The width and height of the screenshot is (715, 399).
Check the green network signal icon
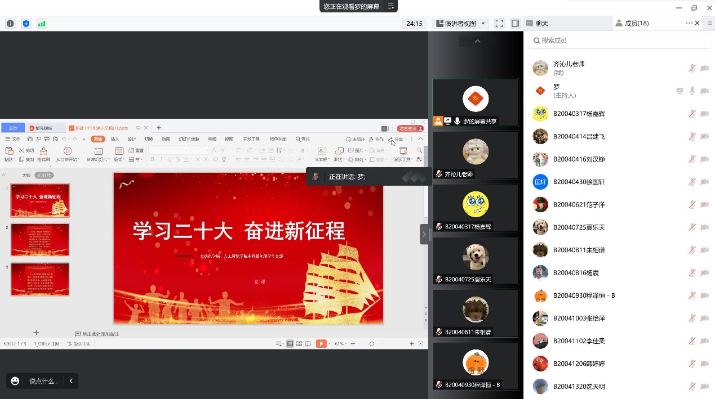pyautogui.click(x=42, y=24)
